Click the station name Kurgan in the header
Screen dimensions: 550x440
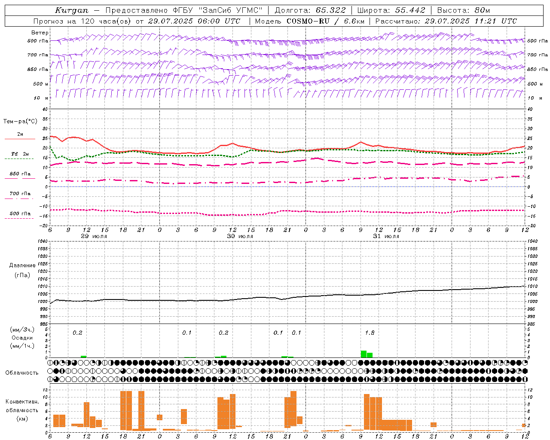tap(72, 10)
